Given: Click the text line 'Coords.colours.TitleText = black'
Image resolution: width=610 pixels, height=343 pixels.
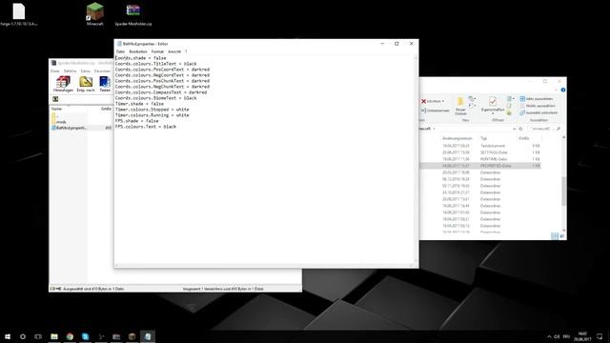Looking at the screenshot, I should pos(155,64).
